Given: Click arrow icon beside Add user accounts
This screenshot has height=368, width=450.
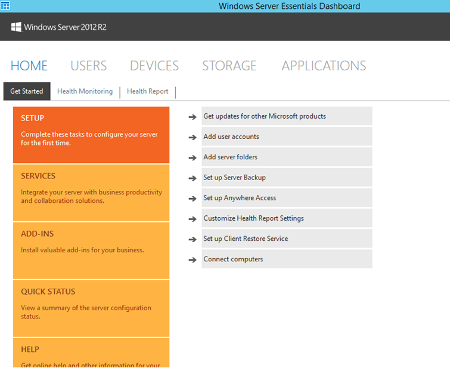Looking at the screenshot, I should click(x=193, y=137).
